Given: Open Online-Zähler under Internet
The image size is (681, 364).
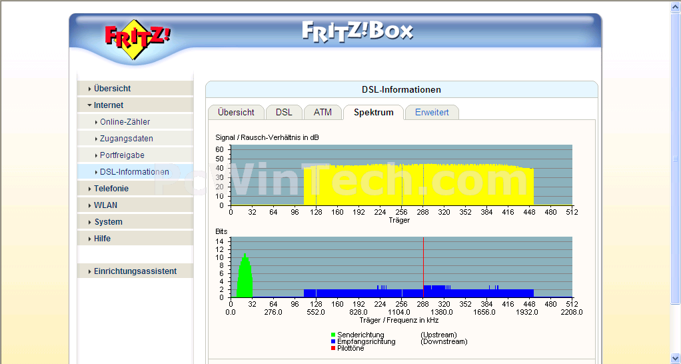Looking at the screenshot, I should click(135, 121).
